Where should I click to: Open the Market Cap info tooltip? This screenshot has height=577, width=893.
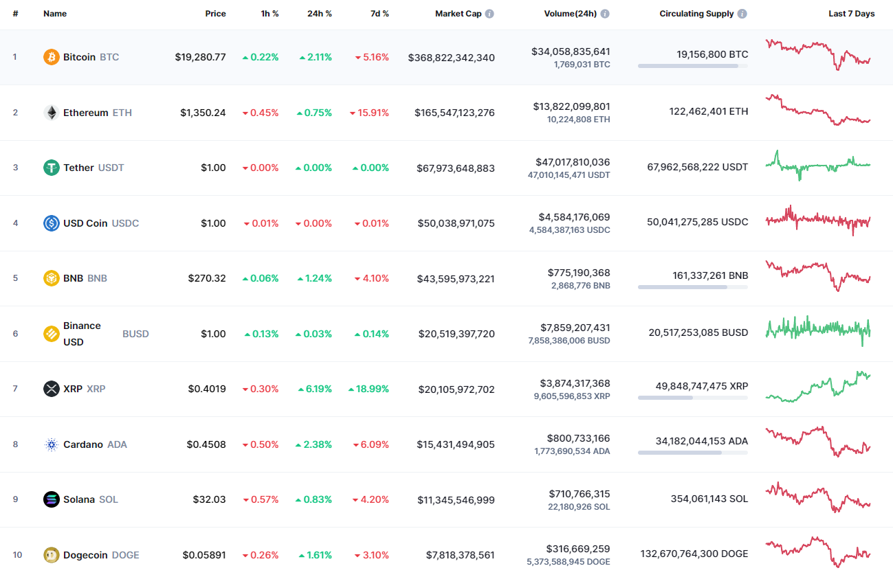point(489,13)
